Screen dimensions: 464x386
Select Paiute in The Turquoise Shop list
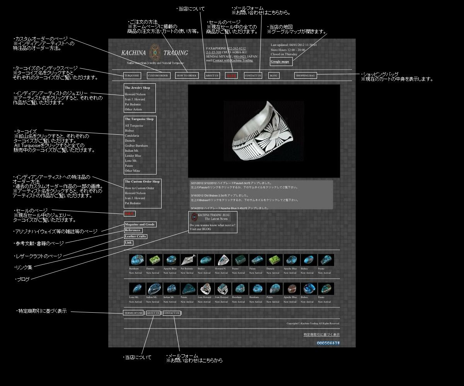129,166
